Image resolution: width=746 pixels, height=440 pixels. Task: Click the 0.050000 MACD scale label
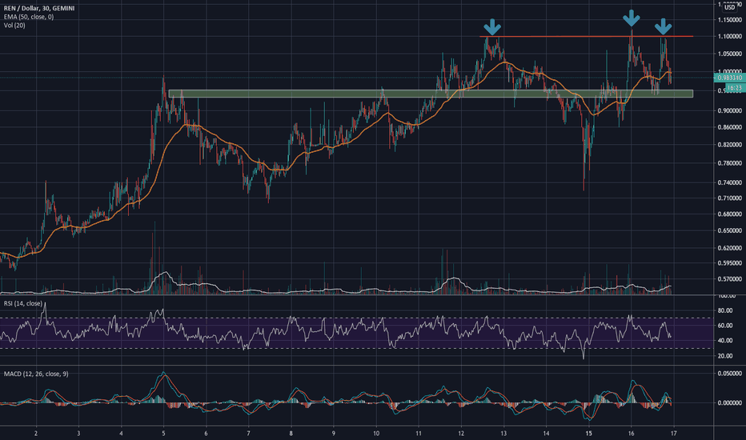[x=729, y=374]
